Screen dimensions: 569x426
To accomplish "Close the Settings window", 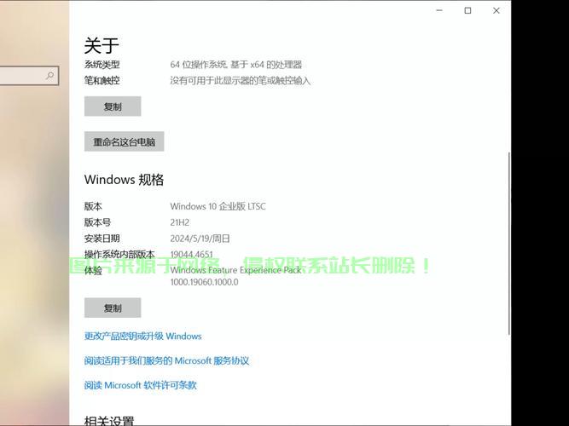I will [x=496, y=10].
